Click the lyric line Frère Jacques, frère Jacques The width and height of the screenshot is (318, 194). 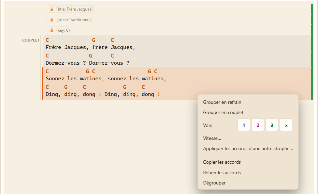(x=90, y=47)
